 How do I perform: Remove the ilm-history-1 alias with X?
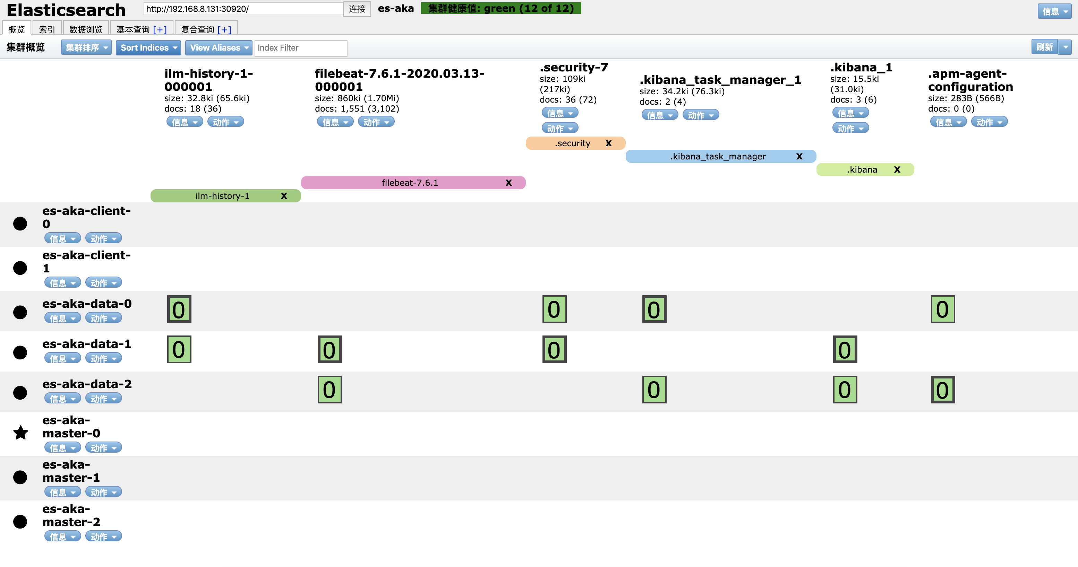284,196
